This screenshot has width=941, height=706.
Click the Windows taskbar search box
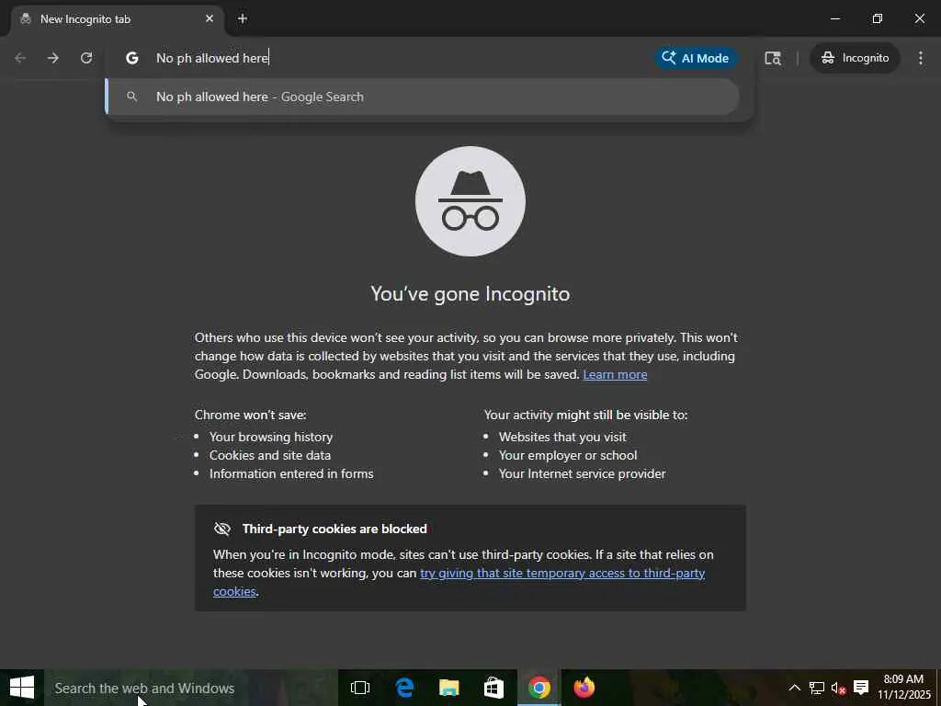coord(191,688)
